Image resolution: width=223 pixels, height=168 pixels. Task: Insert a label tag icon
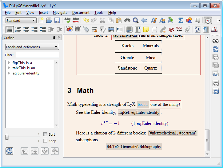click(86, 30)
